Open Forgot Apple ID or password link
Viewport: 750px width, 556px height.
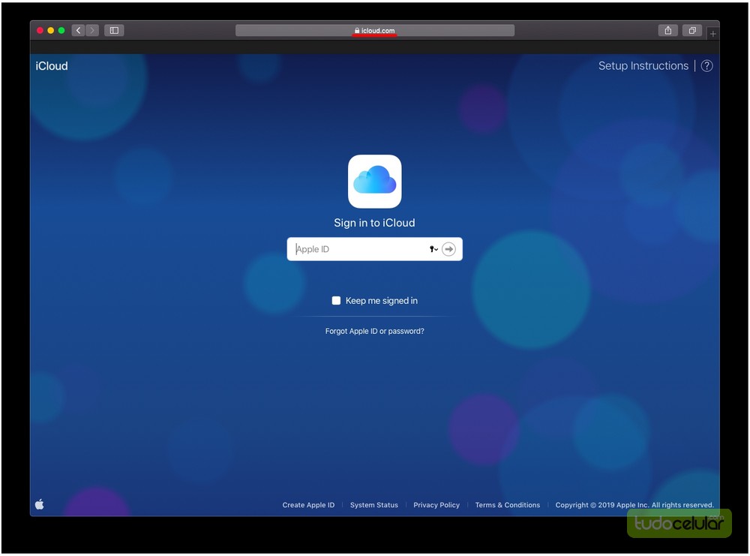coord(374,331)
